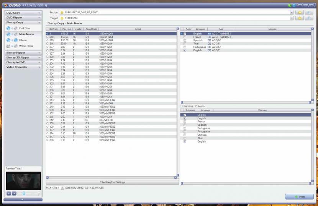
Task: Uncheck the English AC-3/2 audio checkbox
Action: point(185,50)
